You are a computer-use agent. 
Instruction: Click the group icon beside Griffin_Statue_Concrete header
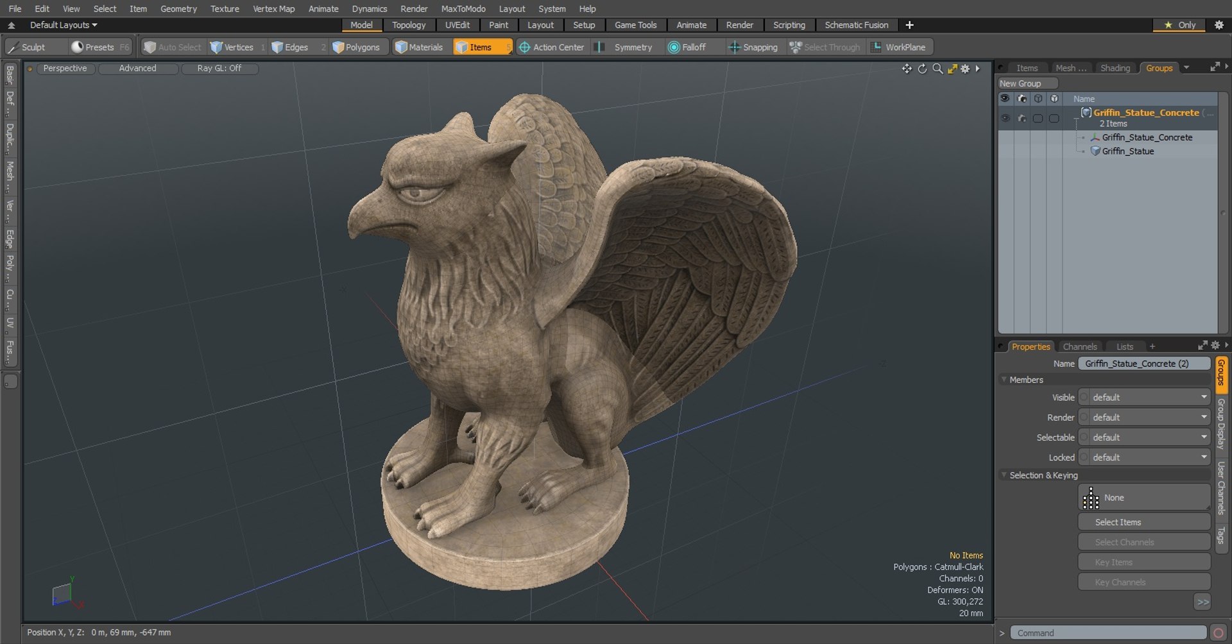1086,112
